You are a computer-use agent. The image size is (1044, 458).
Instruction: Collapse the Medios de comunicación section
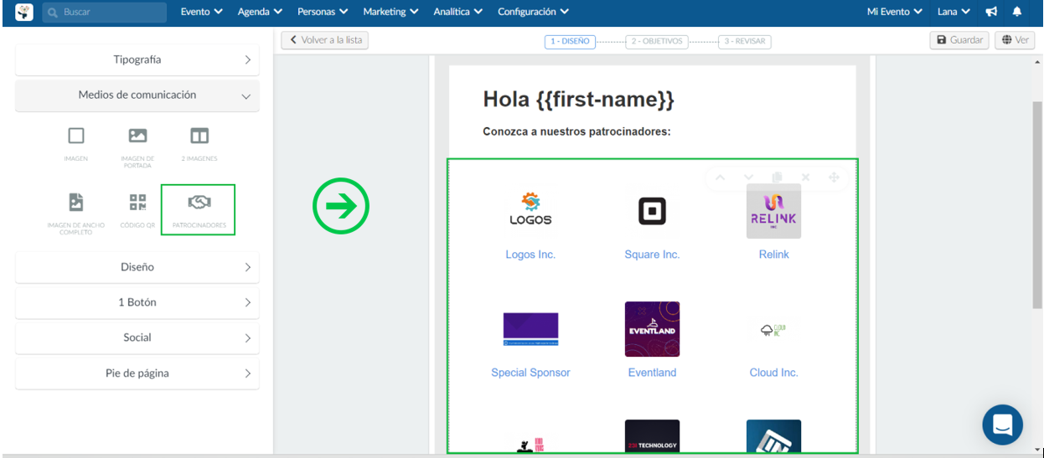(x=137, y=95)
